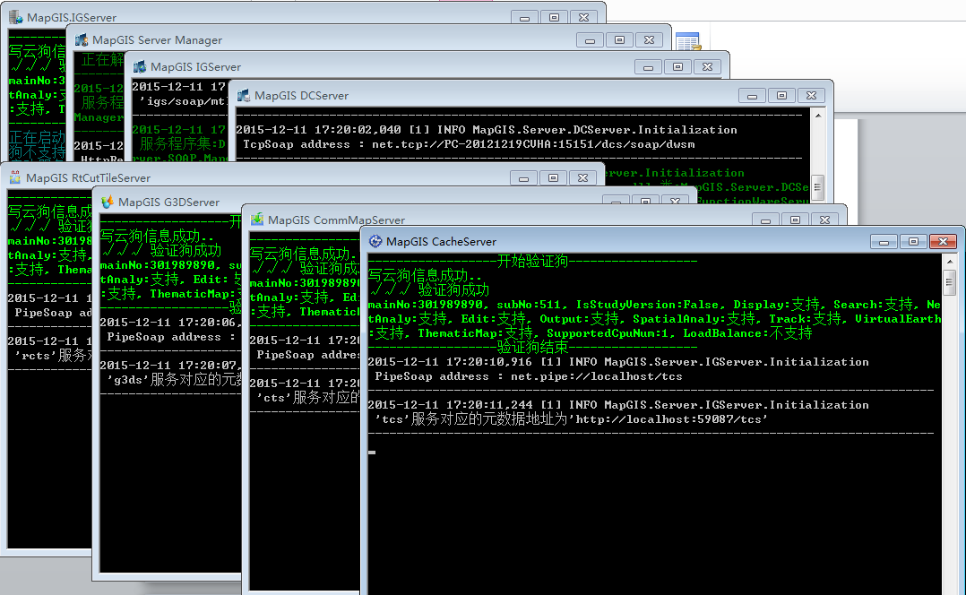Minimize the MapGIS CommMapServer window
The image size is (966, 595).
[766, 220]
